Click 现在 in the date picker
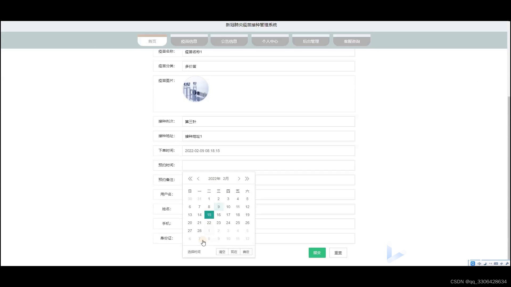 [234, 252]
